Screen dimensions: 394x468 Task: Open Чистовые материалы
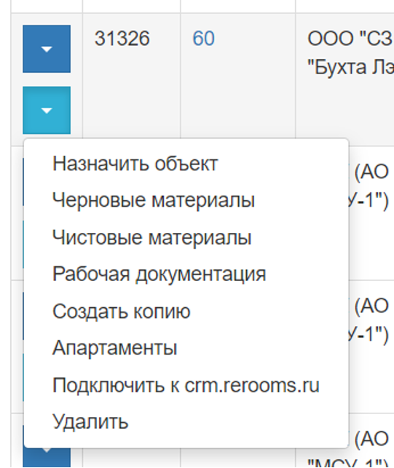click(152, 238)
